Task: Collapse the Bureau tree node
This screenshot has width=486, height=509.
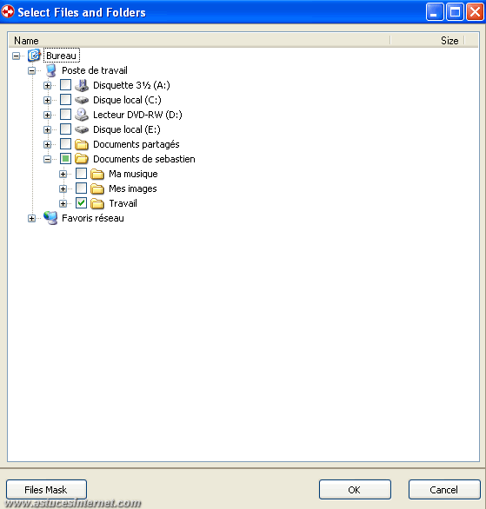Action: [16, 56]
